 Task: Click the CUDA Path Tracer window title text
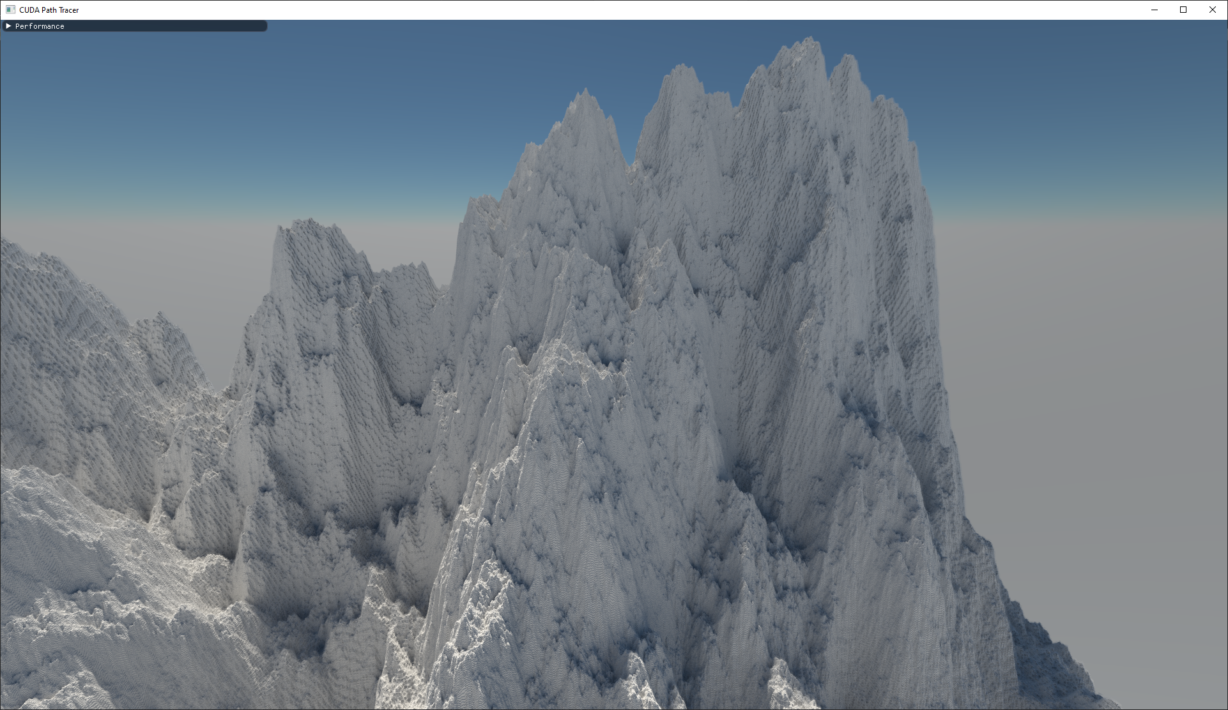(x=49, y=10)
